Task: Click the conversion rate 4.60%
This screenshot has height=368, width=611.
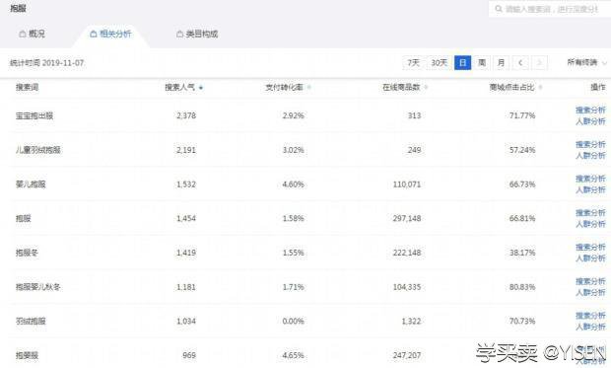Action: 293,184
